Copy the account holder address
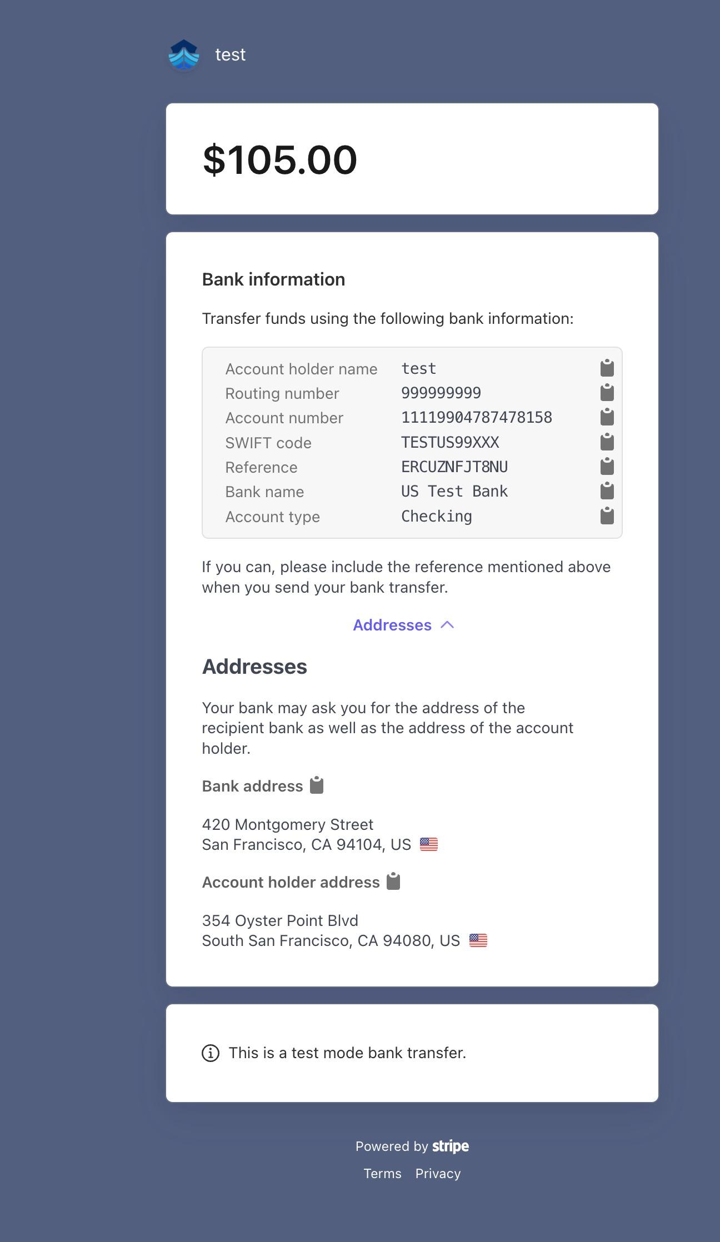The width and height of the screenshot is (720, 1242). pyautogui.click(x=393, y=882)
